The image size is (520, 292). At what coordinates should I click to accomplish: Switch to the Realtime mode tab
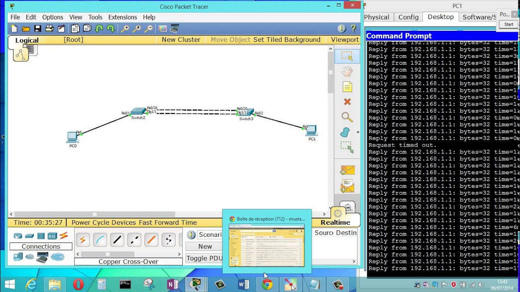coord(335,222)
